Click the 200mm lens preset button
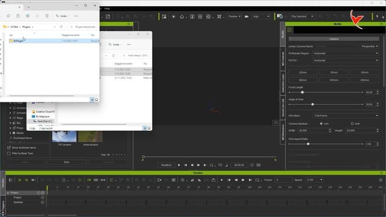Viewport: 386px width, 217px height. point(364,80)
